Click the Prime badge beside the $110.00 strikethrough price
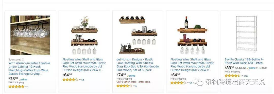 click(x=251, y=68)
